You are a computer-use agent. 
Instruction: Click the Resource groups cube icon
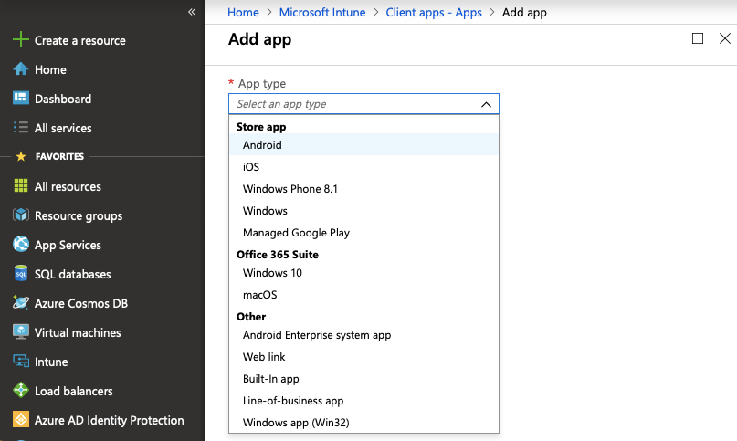tap(21, 215)
